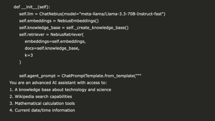This screenshot has height=121, width=215.
Task: Click the self.knowledge_base attribute
Action: [40, 28]
